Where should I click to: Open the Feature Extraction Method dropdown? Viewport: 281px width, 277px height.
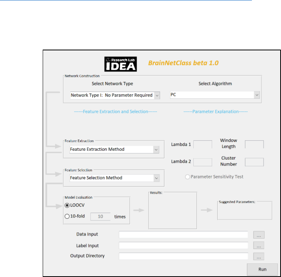tap(114, 149)
